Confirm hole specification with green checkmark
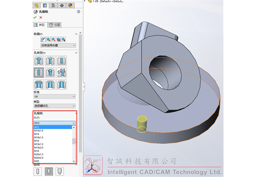The image size is (275, 177). 35,17
